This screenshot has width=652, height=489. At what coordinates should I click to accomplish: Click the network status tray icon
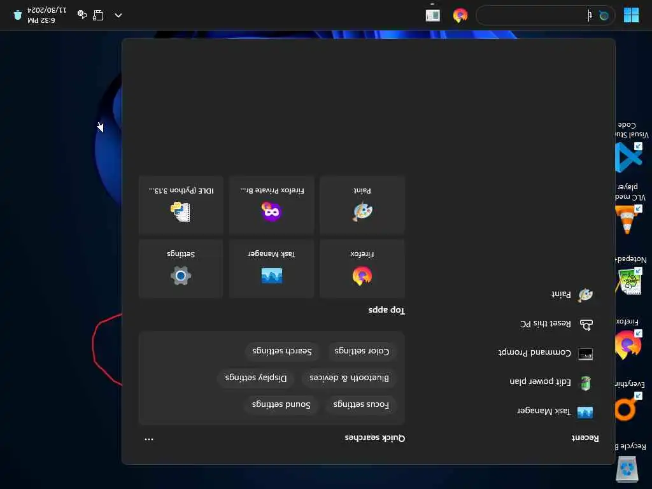point(82,15)
